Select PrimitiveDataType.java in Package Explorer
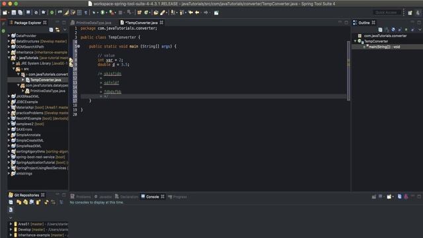The width and height of the screenshot is (423, 238). pos(48,91)
